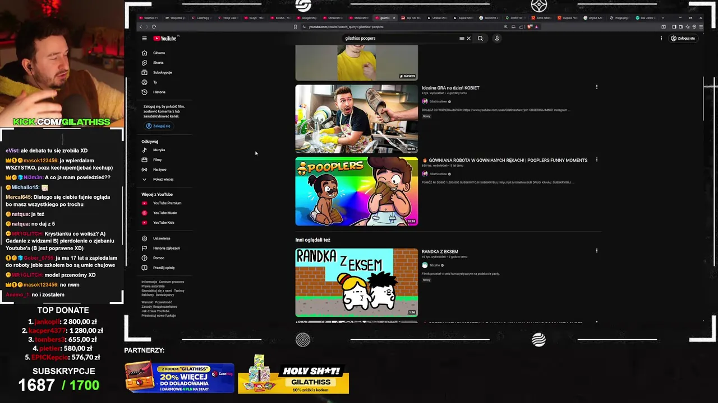Bookmark the page from the address bar
718x403 pixels.
pos(296,27)
